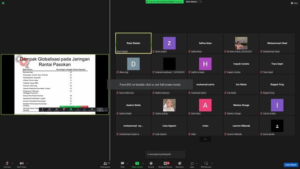Select Tiara Septi's participant tile
Viewport: 300px width, 169px height.
(x=277, y=64)
